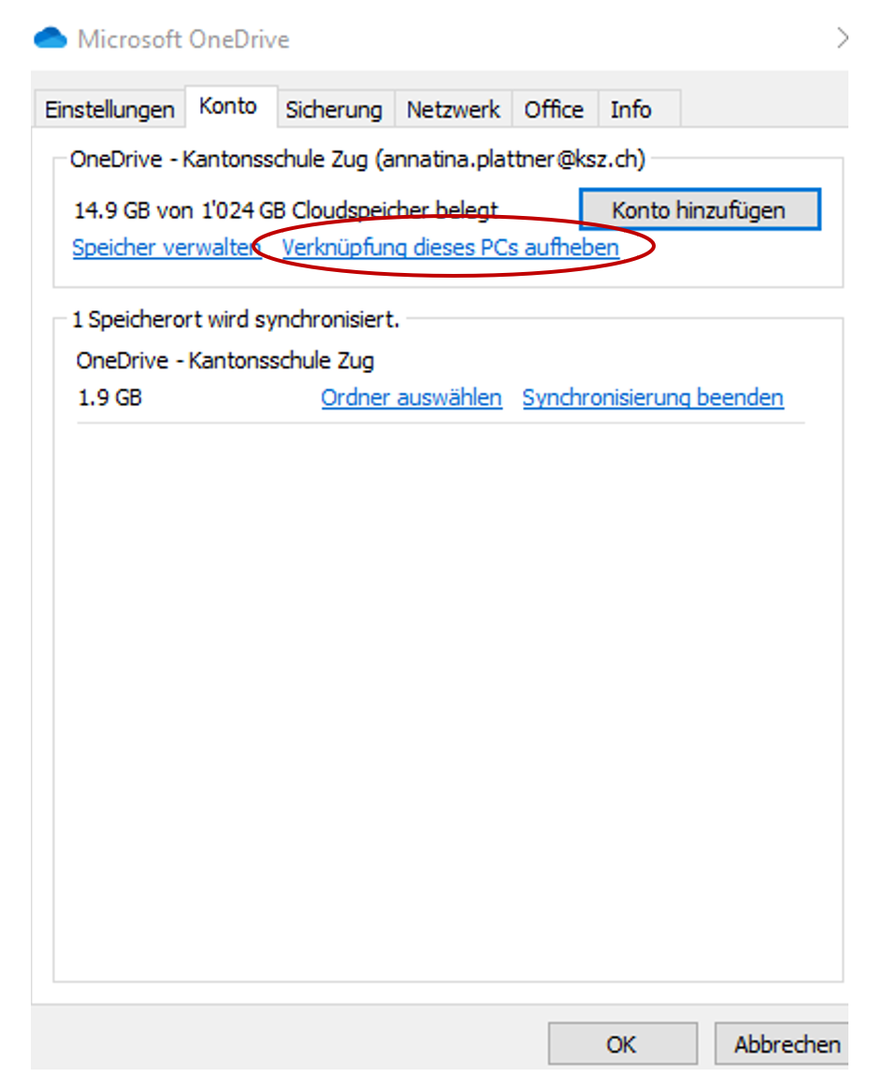Go to the Netzwerk tab
883x1077 pixels.
click(454, 110)
